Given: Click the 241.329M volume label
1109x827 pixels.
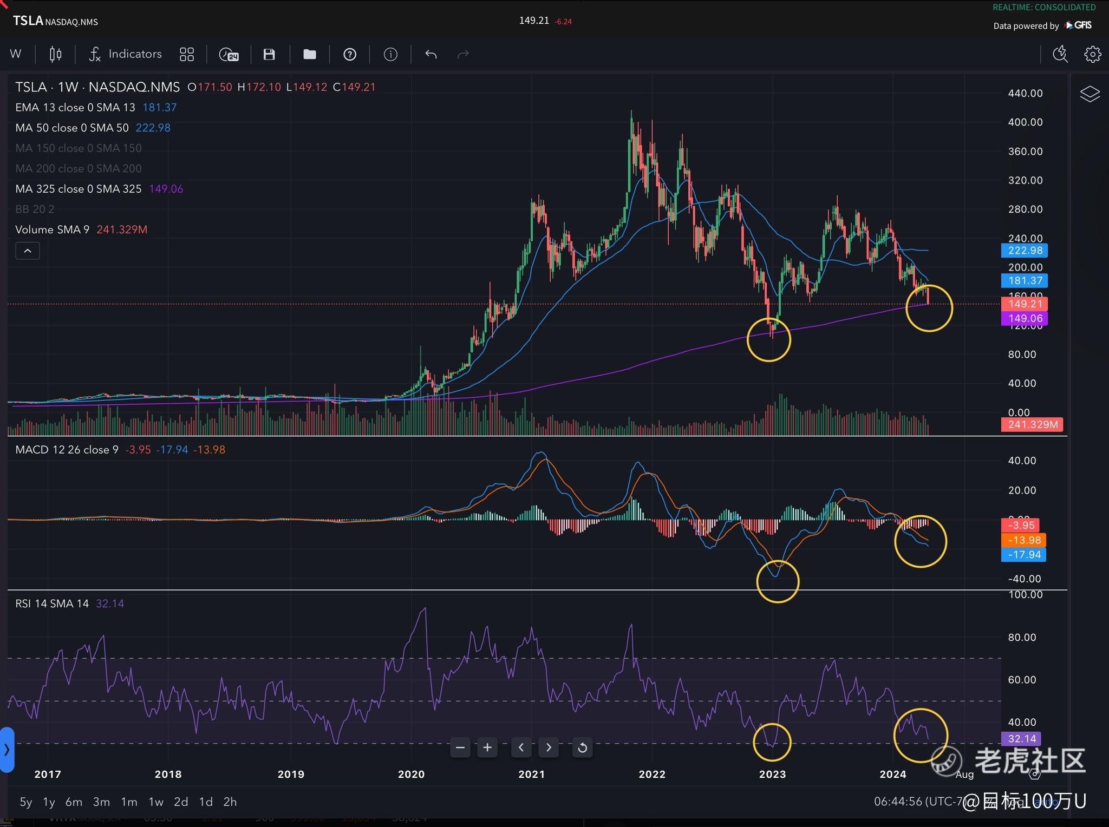Looking at the screenshot, I should [1033, 424].
